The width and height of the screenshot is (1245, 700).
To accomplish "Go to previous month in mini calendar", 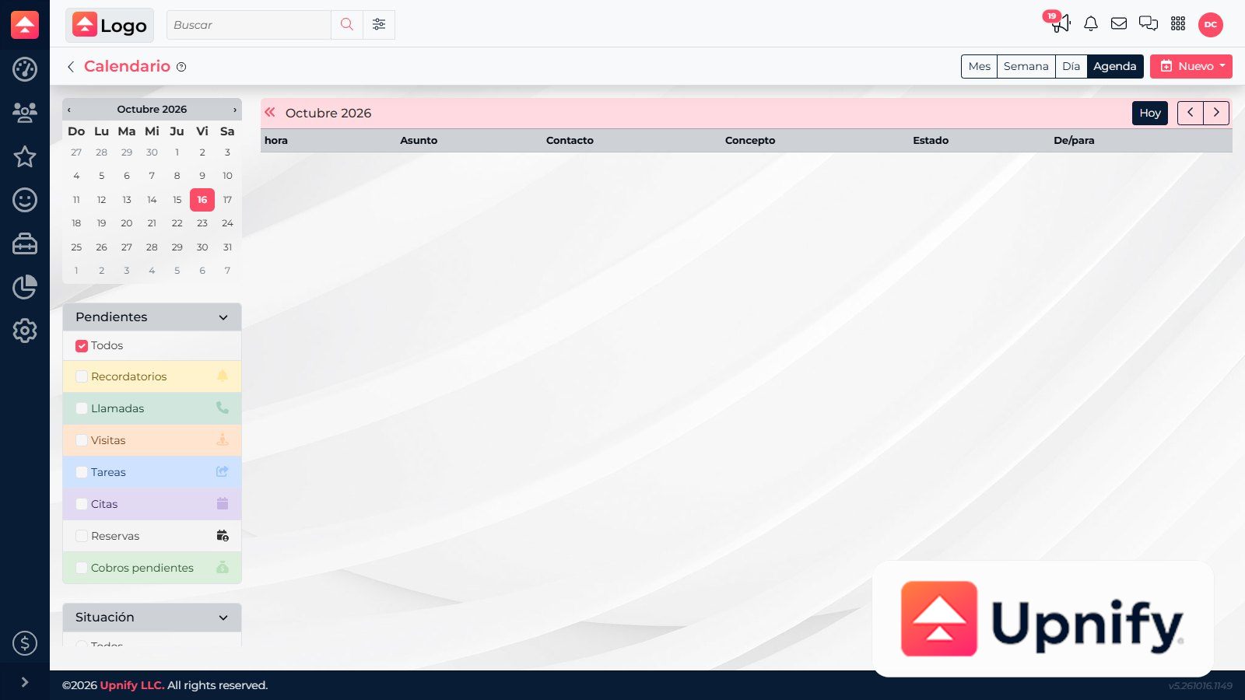I will [69, 110].
